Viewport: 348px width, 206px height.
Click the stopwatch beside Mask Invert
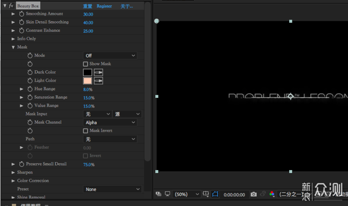[x=30, y=131]
